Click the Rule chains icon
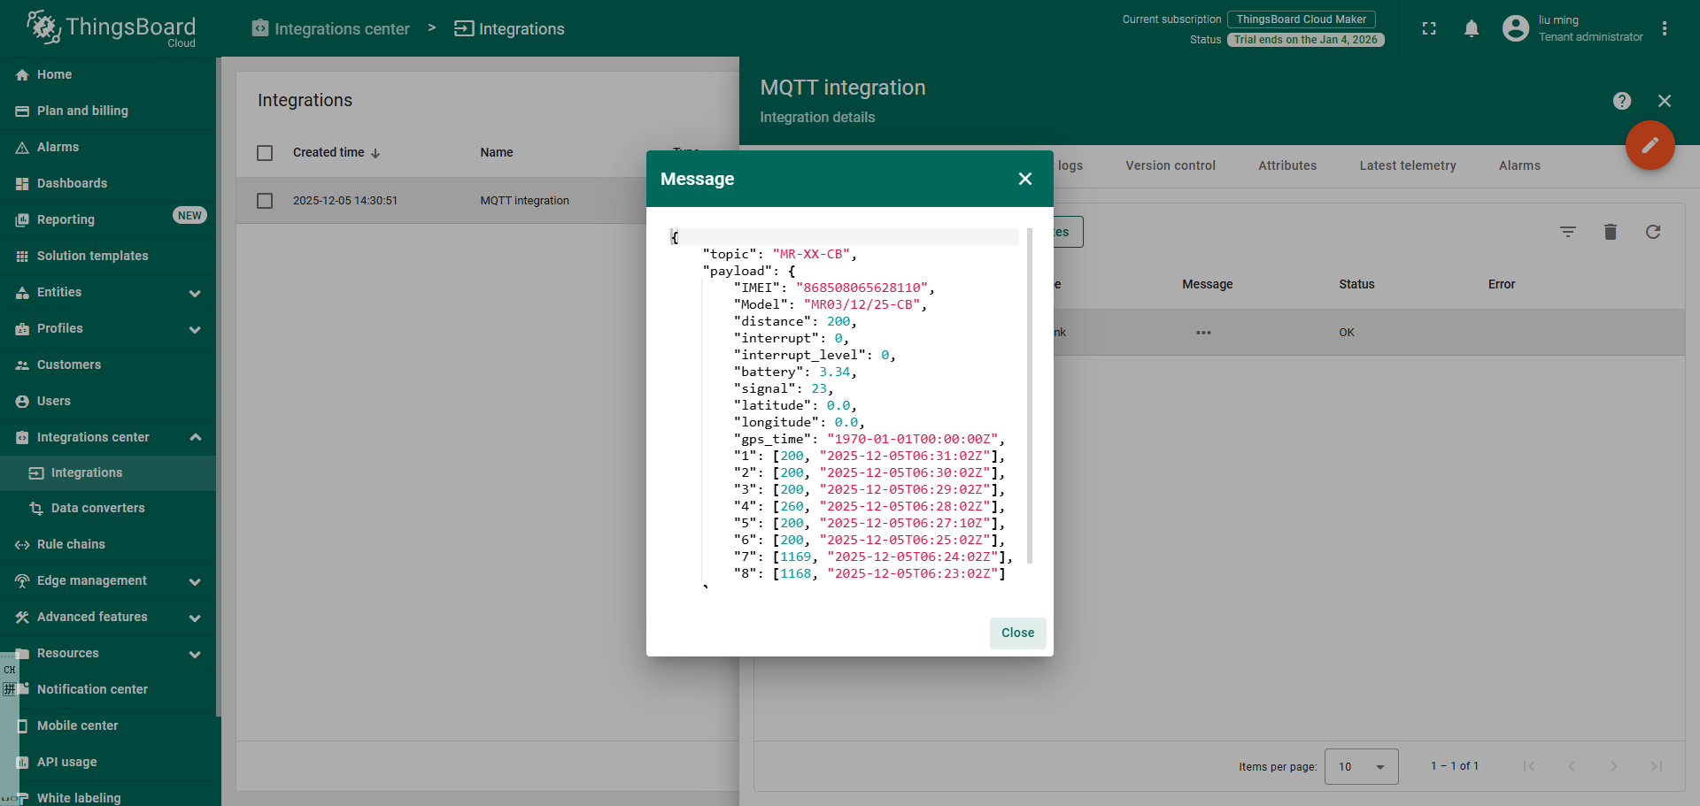Viewport: 1700px width, 806px height. pyautogui.click(x=22, y=545)
